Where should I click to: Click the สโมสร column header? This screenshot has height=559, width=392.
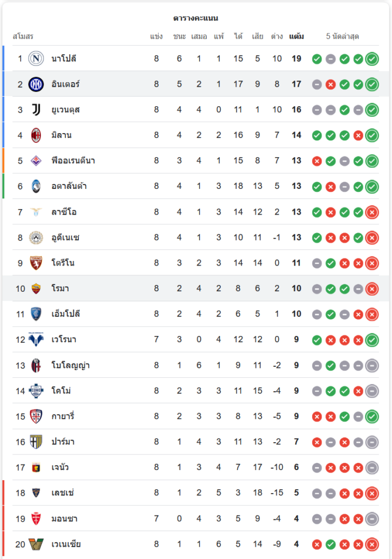click(23, 37)
